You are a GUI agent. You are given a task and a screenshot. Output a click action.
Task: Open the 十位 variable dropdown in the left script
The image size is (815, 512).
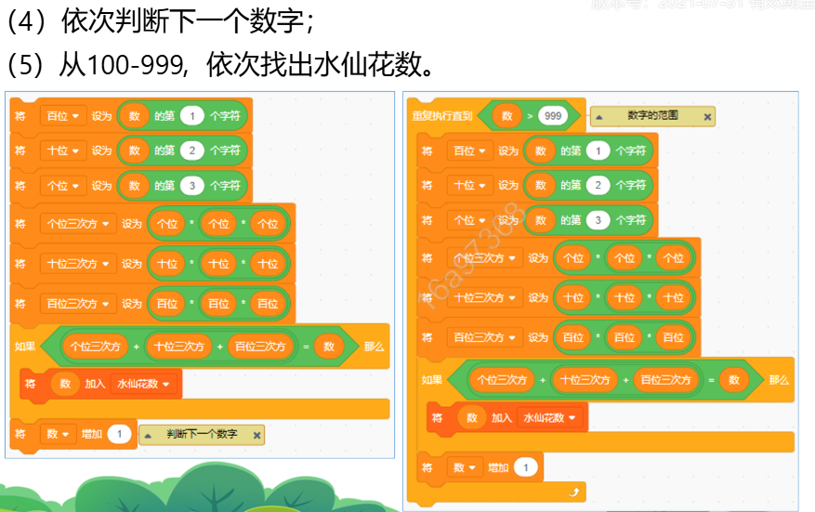(62, 151)
